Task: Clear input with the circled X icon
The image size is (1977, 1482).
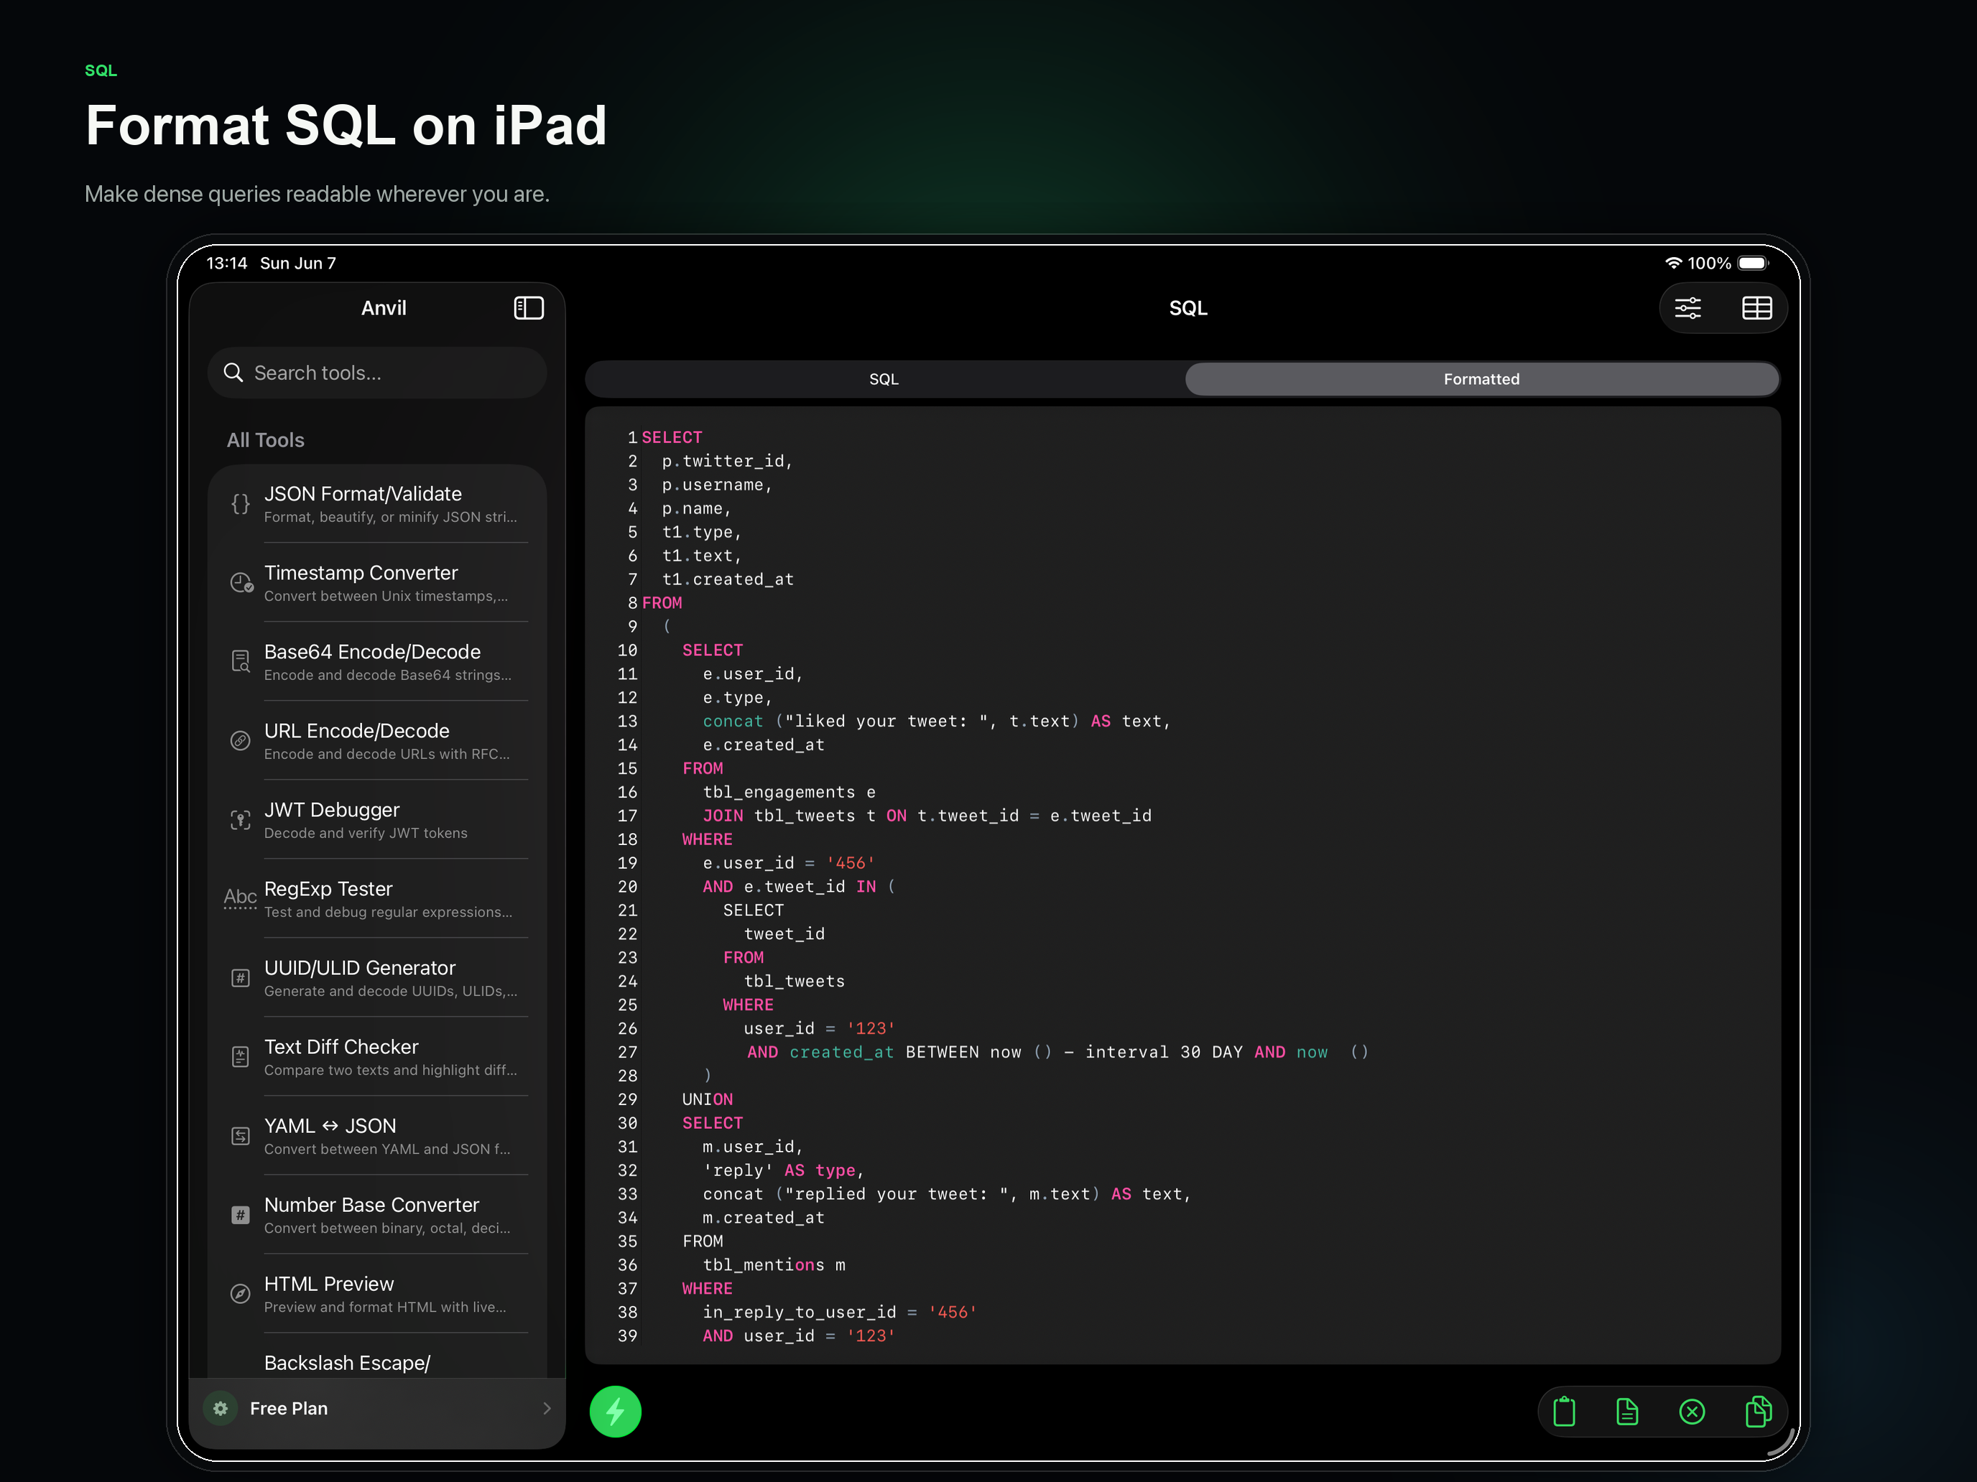Action: coord(1692,1412)
